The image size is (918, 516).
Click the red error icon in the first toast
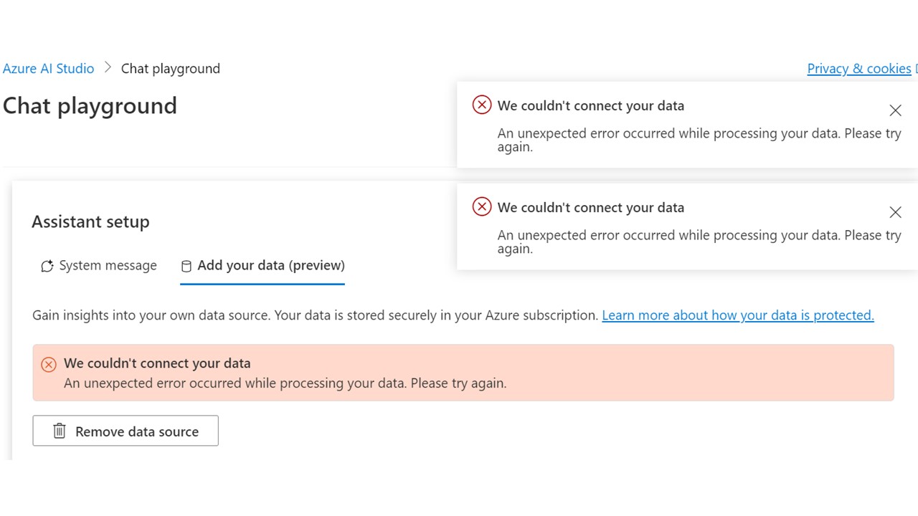tap(482, 105)
